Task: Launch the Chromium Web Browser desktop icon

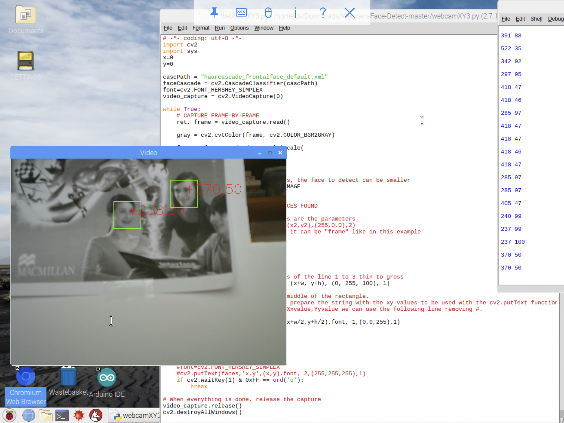Action: pyautogui.click(x=26, y=386)
